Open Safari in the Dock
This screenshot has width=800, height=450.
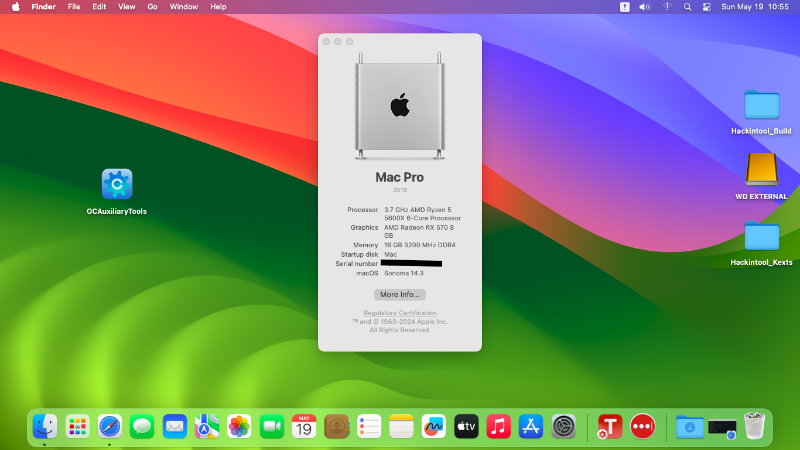coord(110,426)
